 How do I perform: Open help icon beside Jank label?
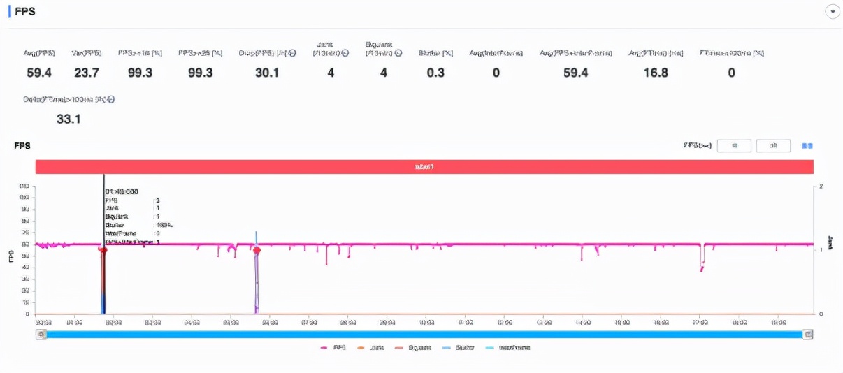345,53
